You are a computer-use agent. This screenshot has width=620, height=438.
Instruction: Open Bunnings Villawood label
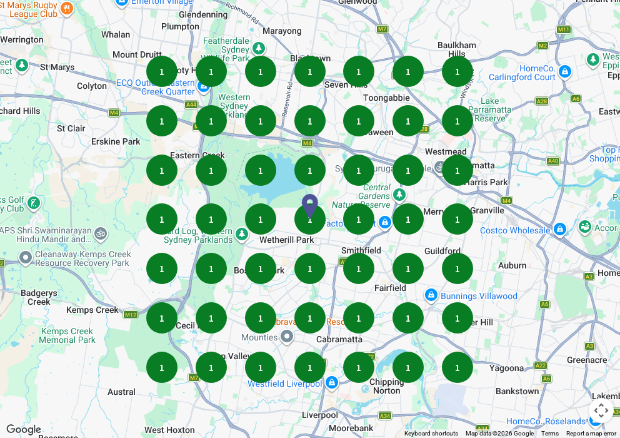click(479, 296)
